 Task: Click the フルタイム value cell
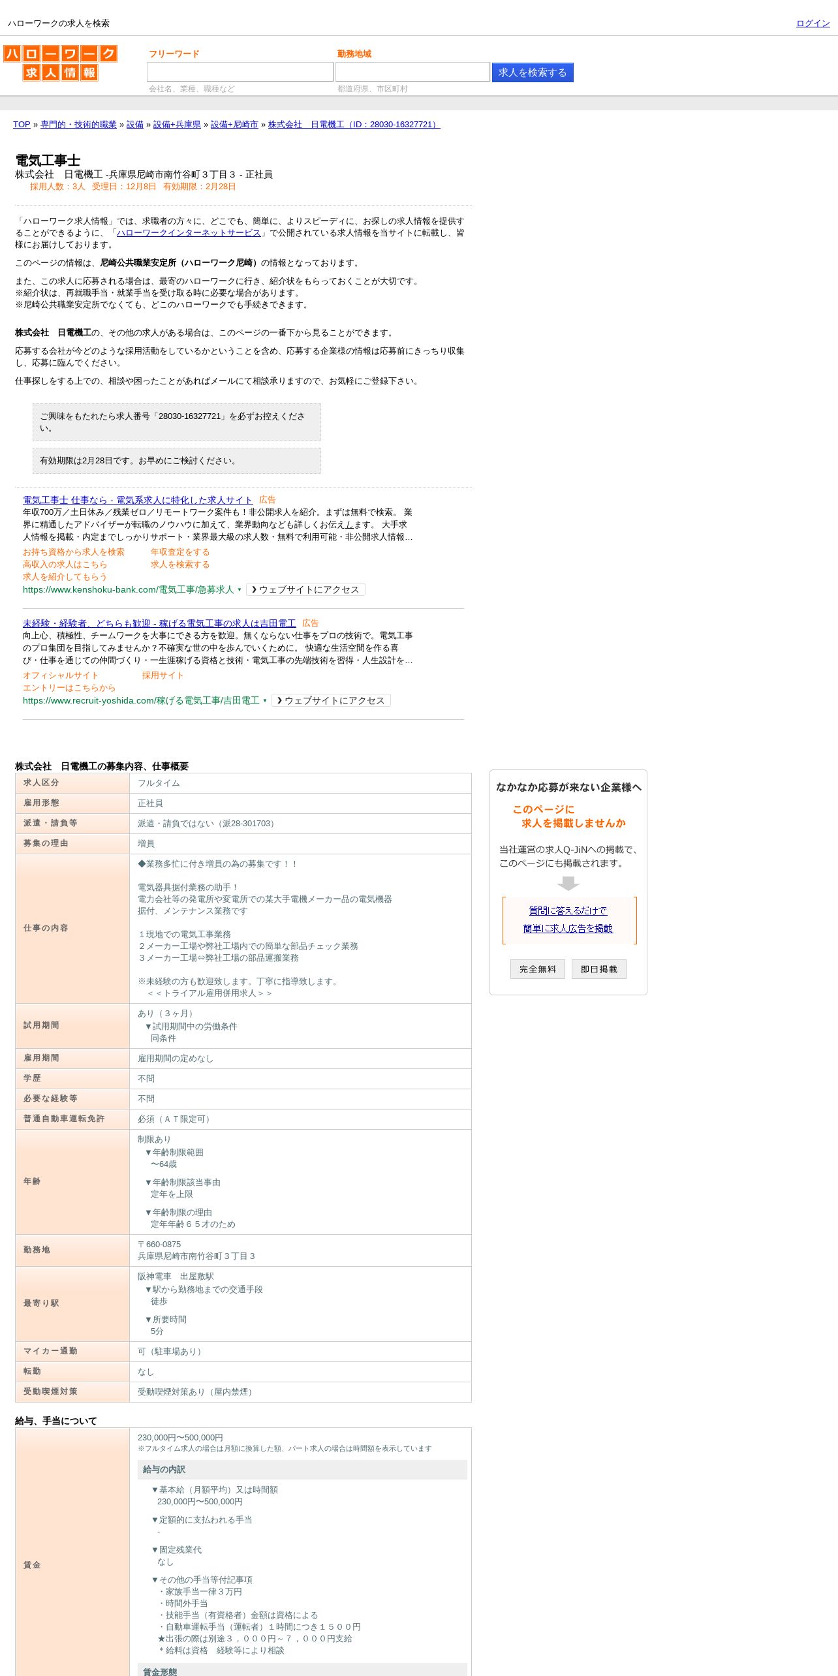[x=300, y=783]
